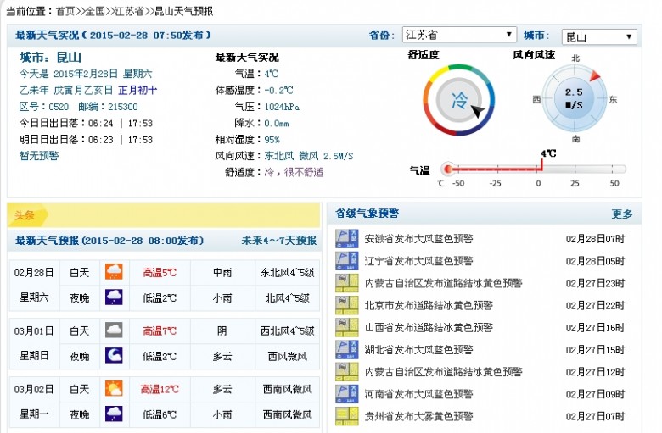Click the Feb 28 daytime rain weather icon

114,272
